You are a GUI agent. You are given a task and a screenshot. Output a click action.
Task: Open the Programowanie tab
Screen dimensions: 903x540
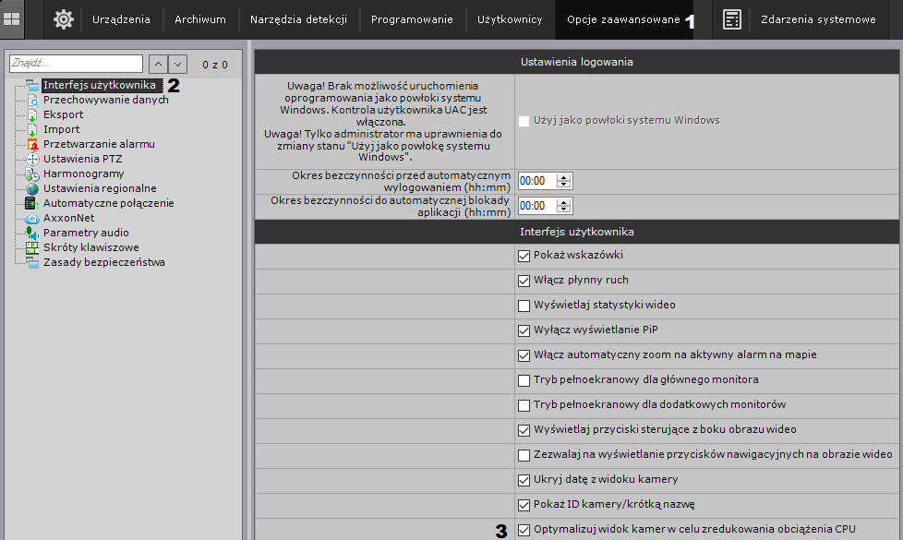tap(412, 19)
